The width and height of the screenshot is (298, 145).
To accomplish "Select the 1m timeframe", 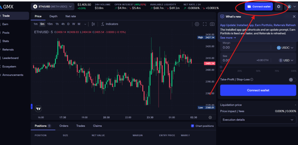I will [x=35, y=24].
